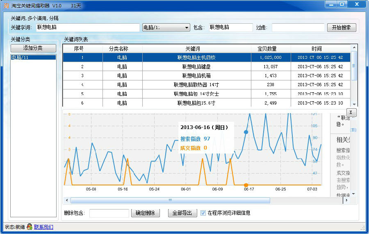Click the 过滤 filter input field
Screen dimensions: 369x234
pyautogui.click(x=298, y=28)
